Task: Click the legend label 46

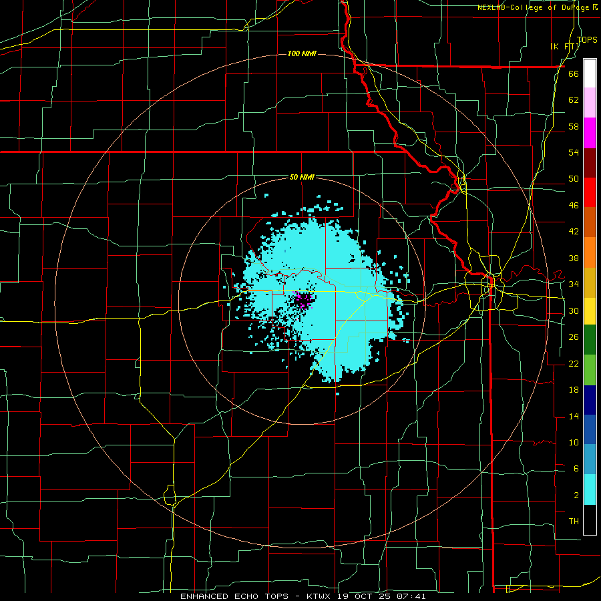Action: coord(574,206)
